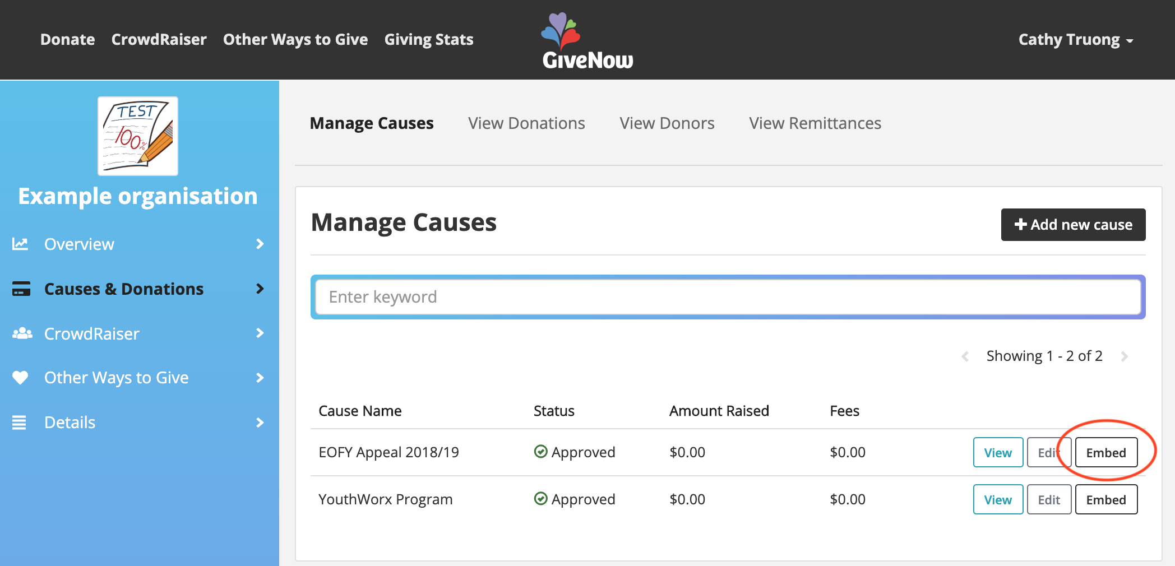This screenshot has width=1175, height=566.
Task: Open CrowdRaiser in the top navigation
Action: pos(159,40)
